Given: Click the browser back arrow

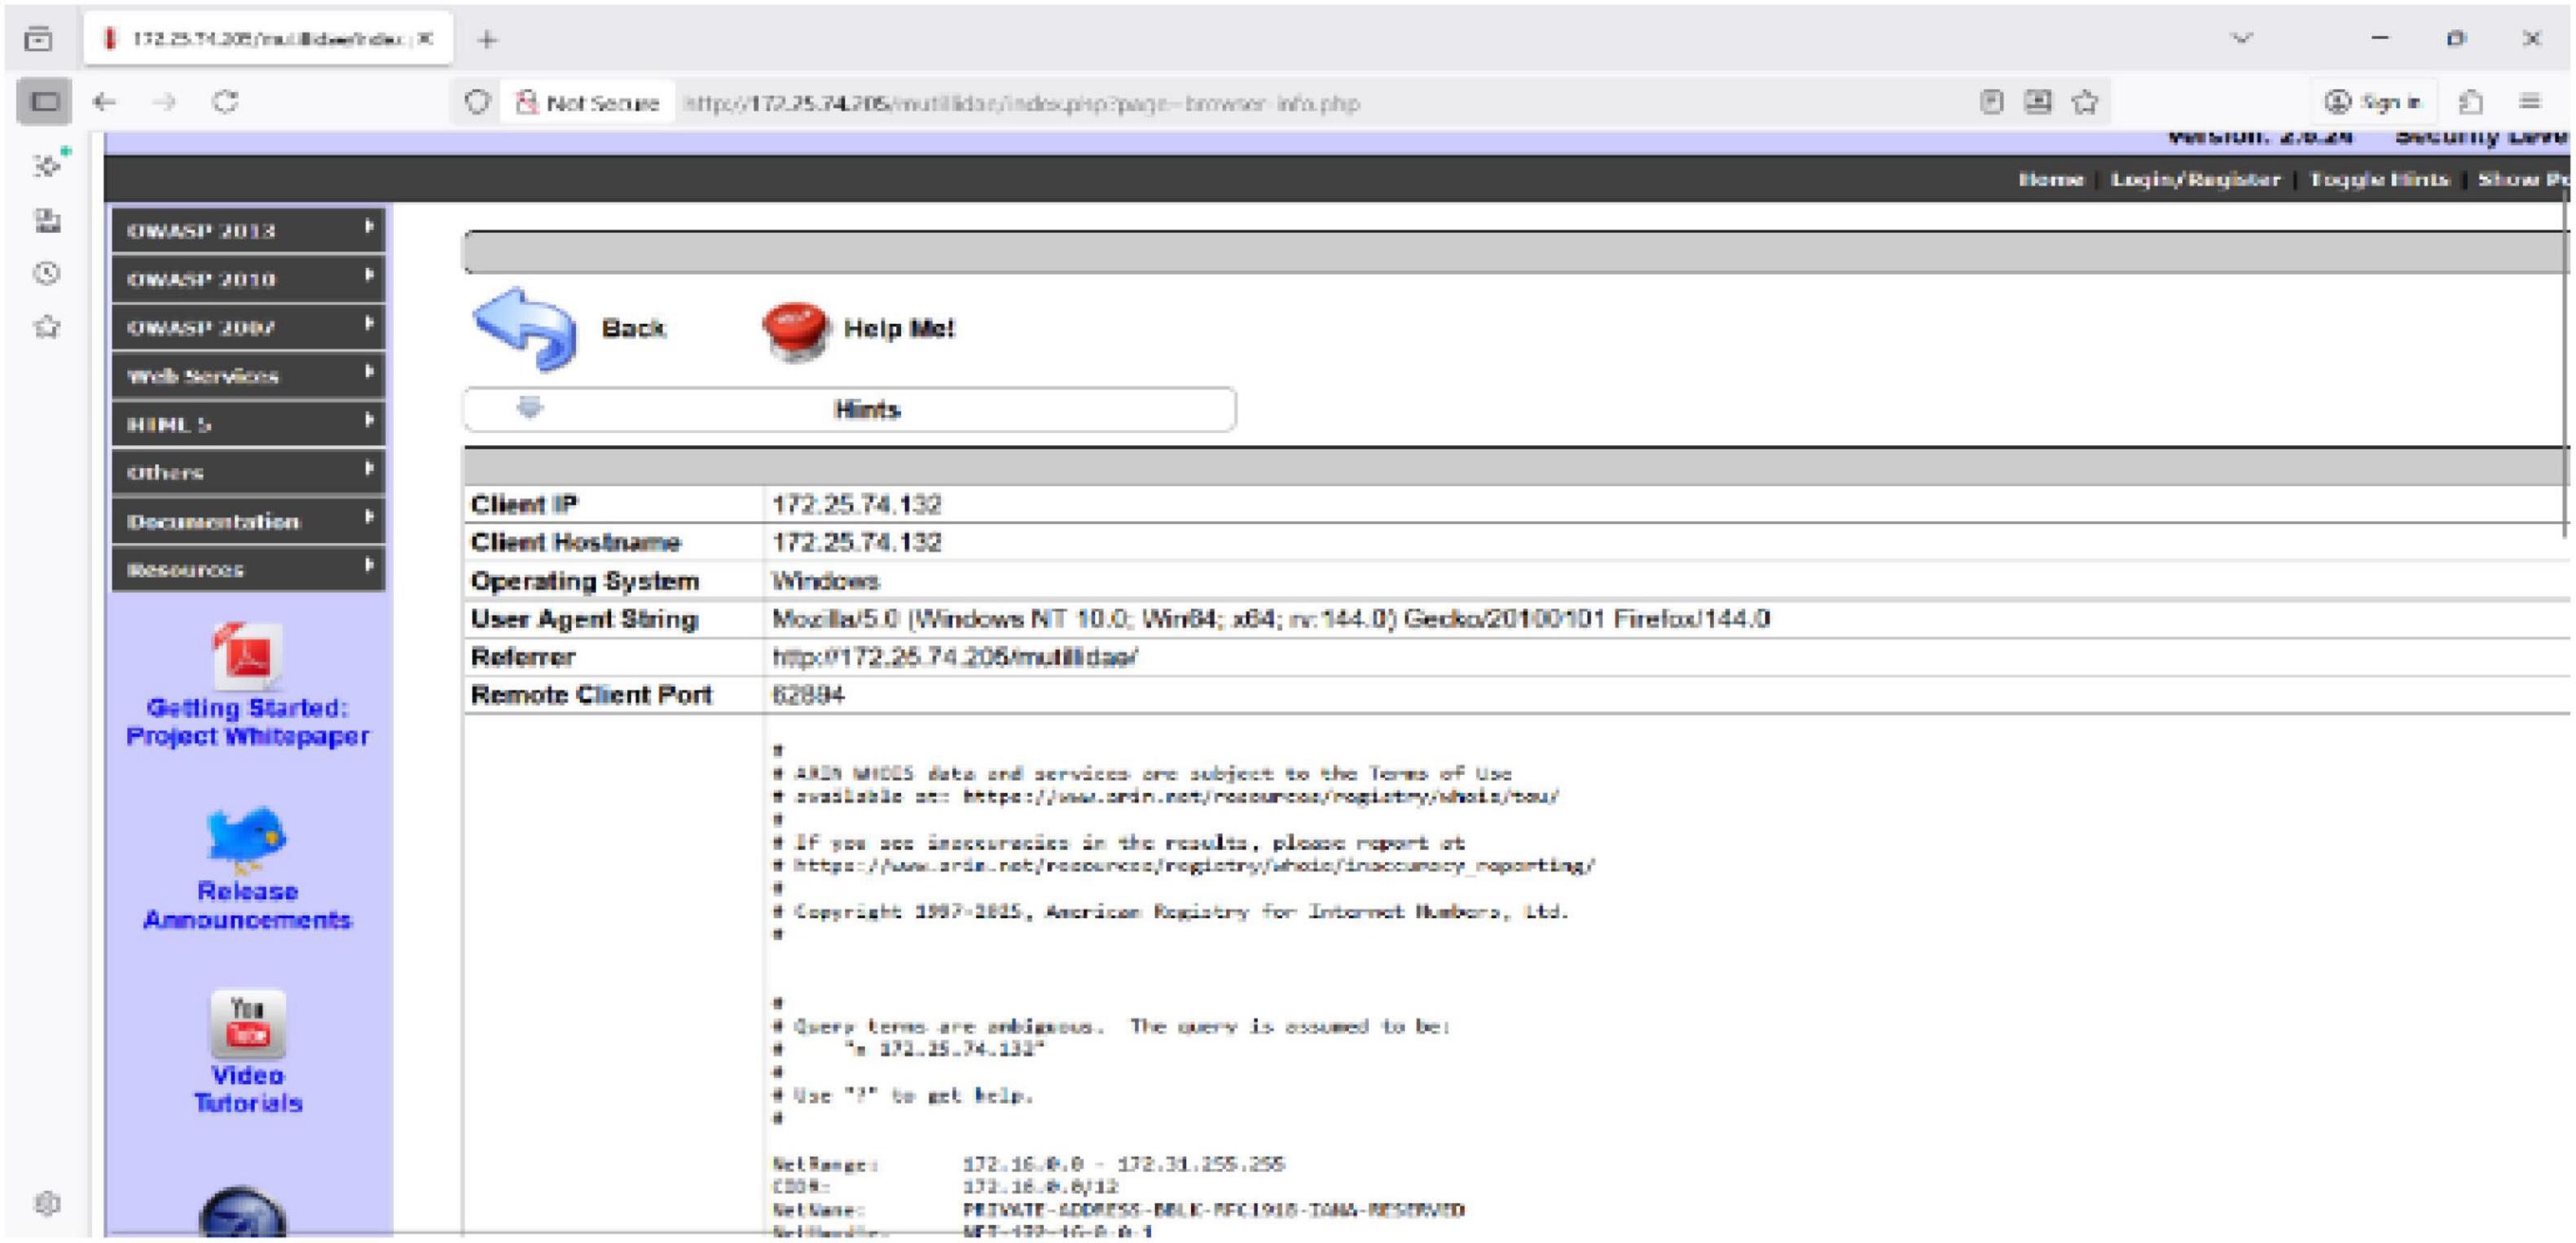Looking at the screenshot, I should [x=104, y=102].
